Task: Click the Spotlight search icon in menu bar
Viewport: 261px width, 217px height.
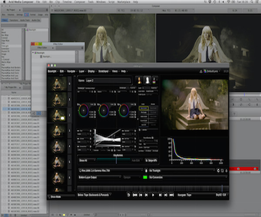Action: click(x=252, y=2)
